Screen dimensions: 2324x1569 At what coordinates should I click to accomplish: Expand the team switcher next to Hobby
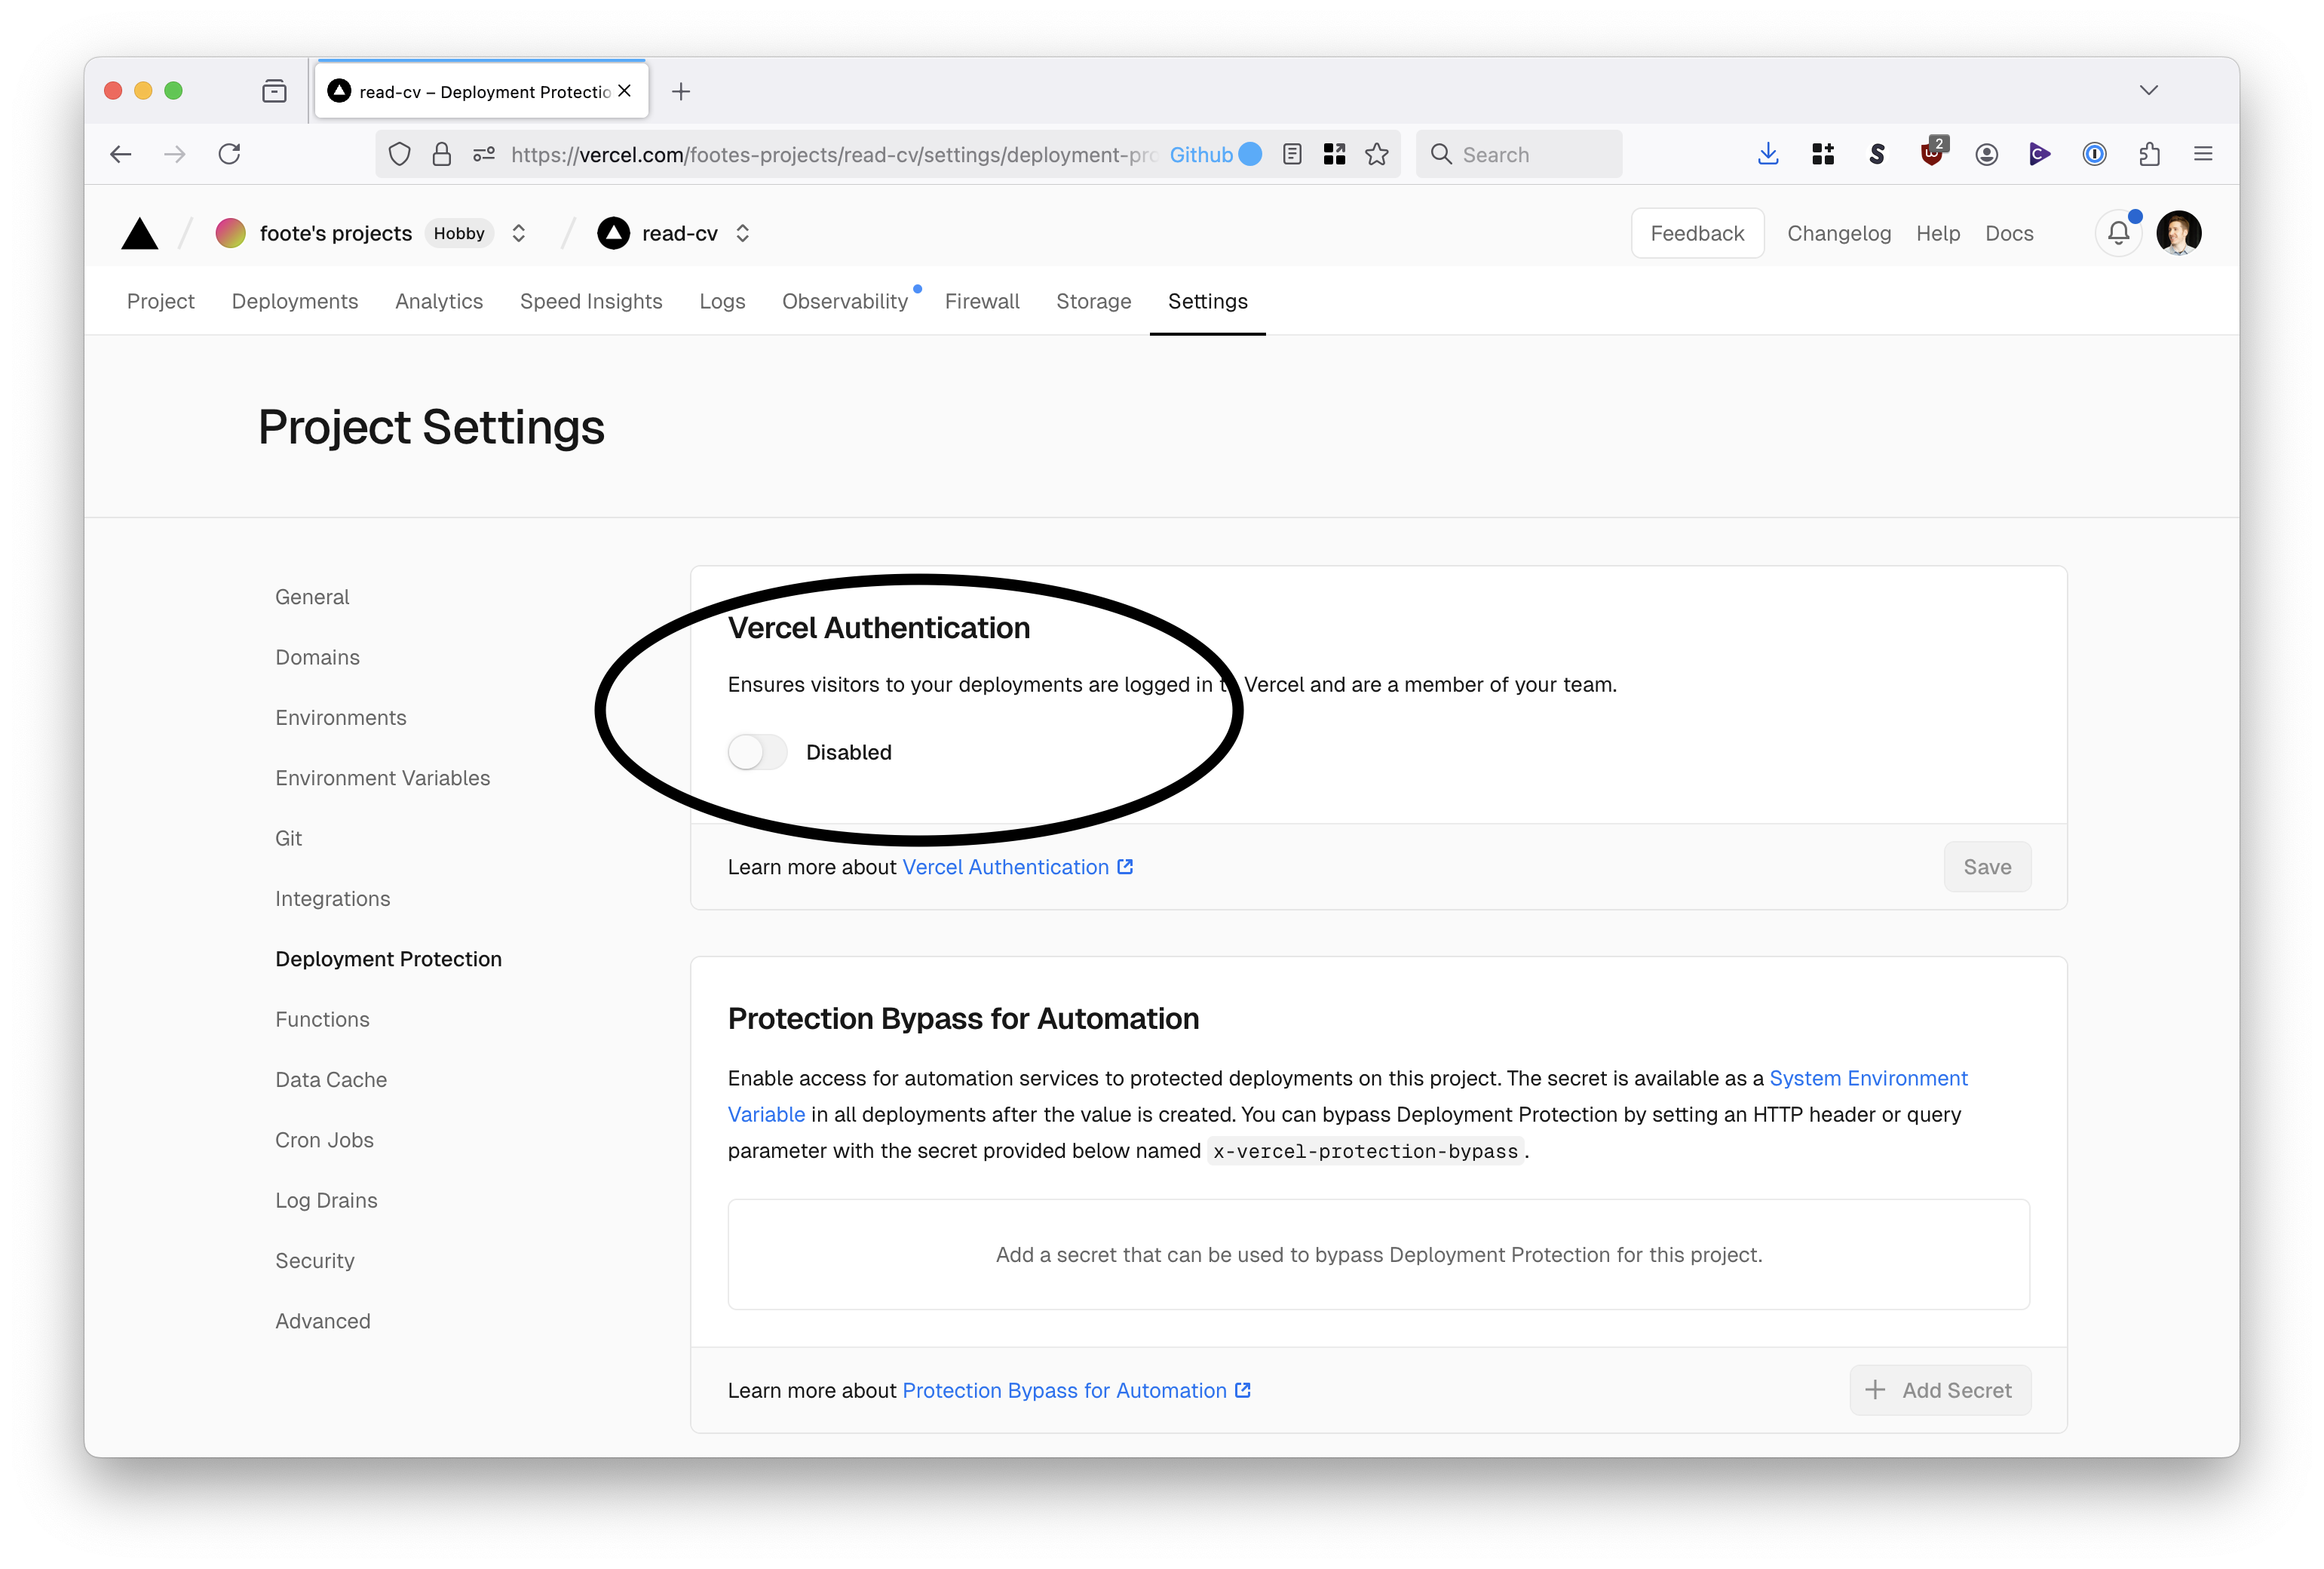pos(518,233)
